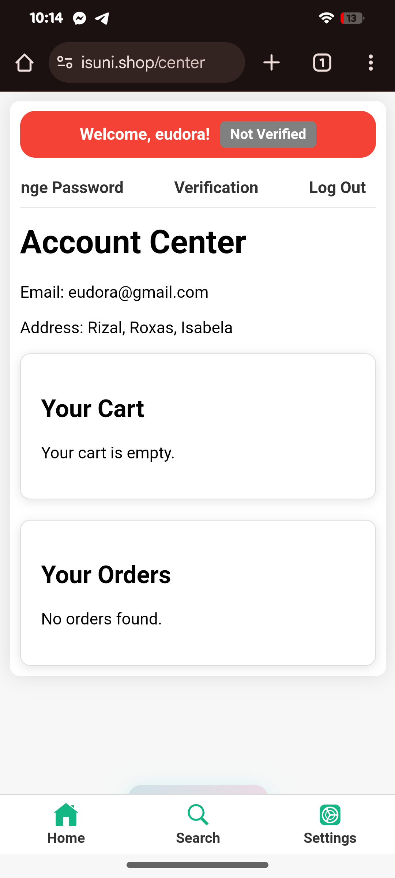The image size is (395, 878).
Task: Focus the isuni.shop/center address bar
Action: (x=154, y=63)
